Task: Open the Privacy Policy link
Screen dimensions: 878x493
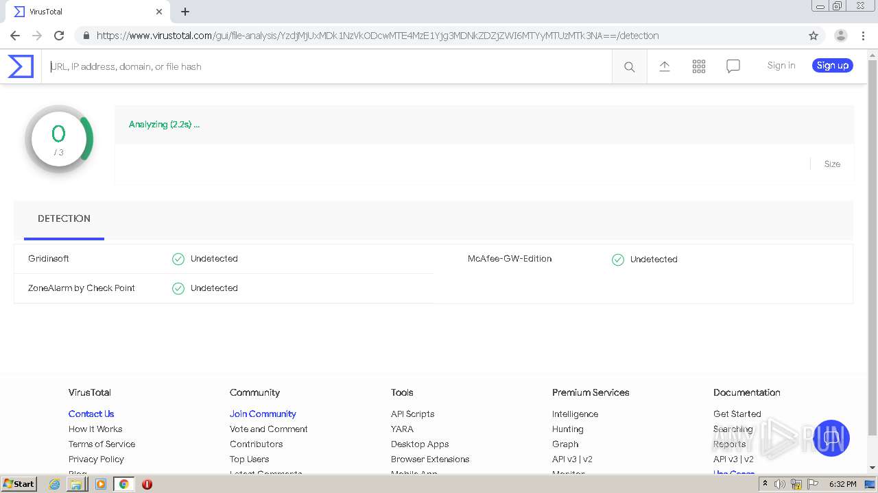Action: (96, 459)
